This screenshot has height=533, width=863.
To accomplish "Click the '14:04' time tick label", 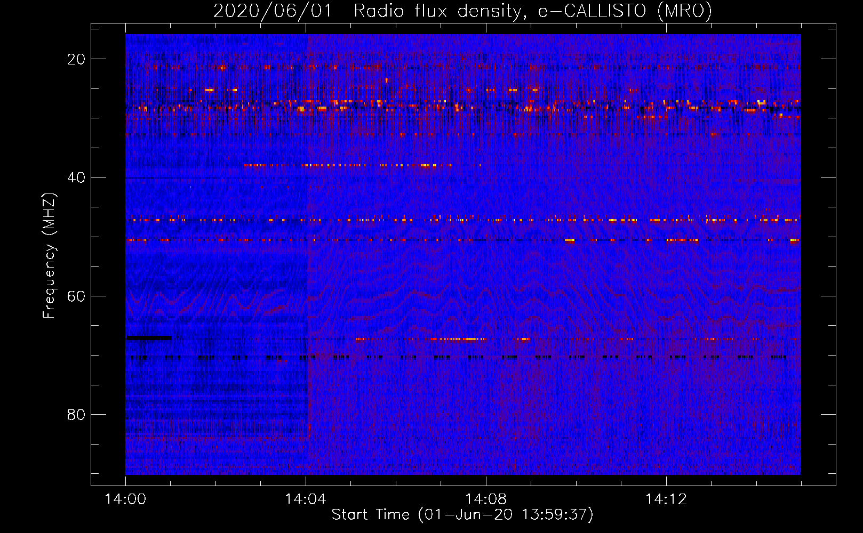I will pyautogui.click(x=306, y=499).
